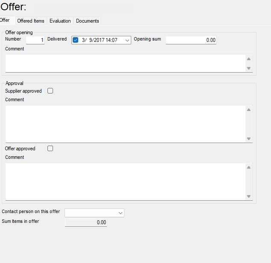Switch to the Offered Items tab
Screen dimensions: 271x263
(x=31, y=21)
